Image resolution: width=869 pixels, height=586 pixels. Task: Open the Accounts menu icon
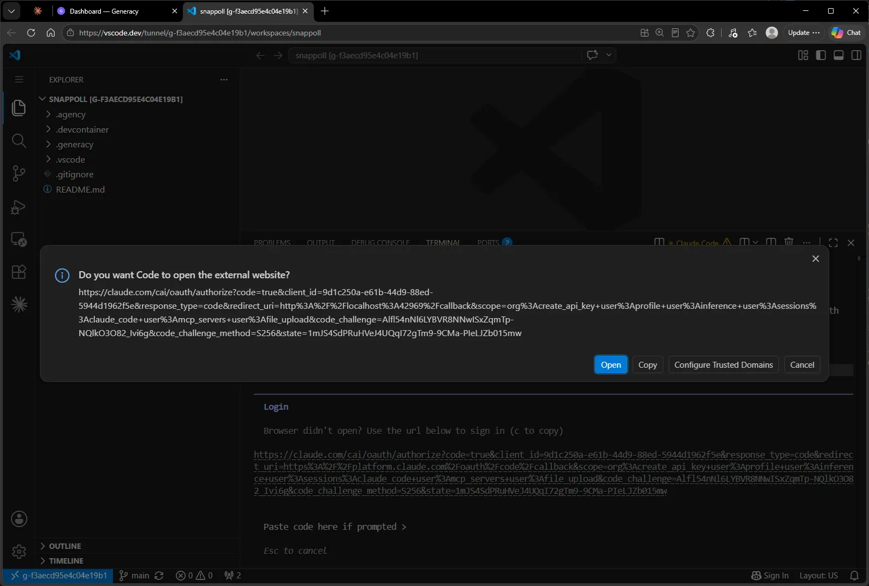pos(19,519)
